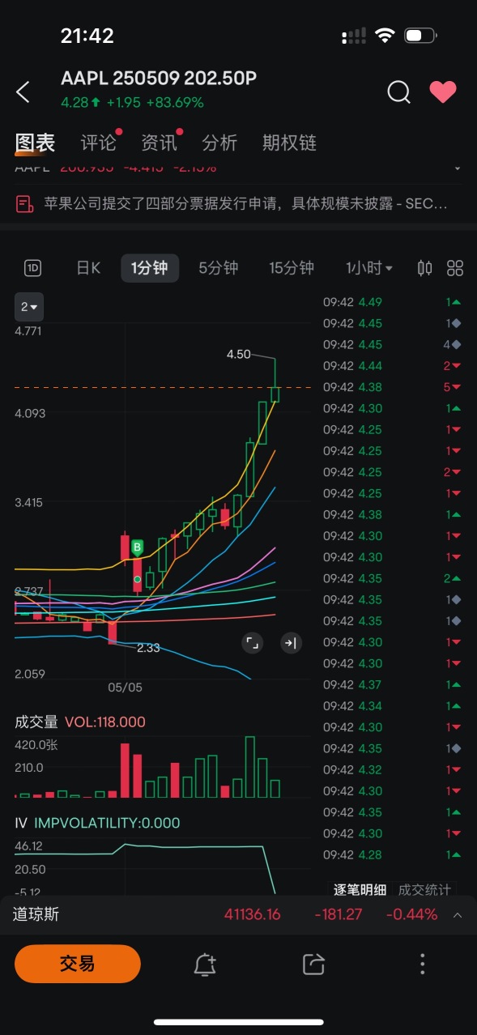The image size is (477, 1035).
Task: Check the battery status icon
Action: tap(420, 36)
